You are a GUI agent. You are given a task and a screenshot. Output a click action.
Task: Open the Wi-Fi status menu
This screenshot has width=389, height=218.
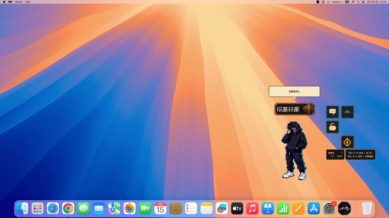click(353, 2)
